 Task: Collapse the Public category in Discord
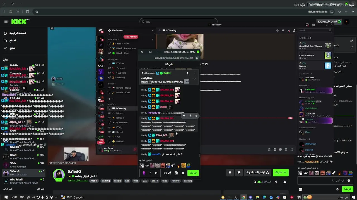coord(112,104)
